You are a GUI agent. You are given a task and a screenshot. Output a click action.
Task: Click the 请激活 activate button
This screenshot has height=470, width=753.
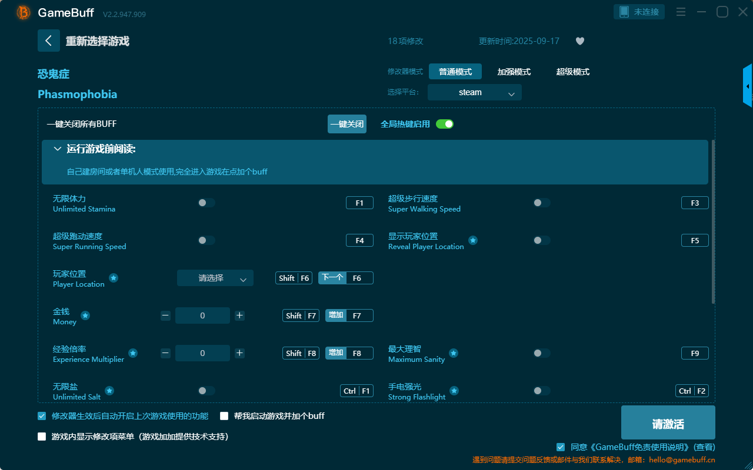coord(668,422)
